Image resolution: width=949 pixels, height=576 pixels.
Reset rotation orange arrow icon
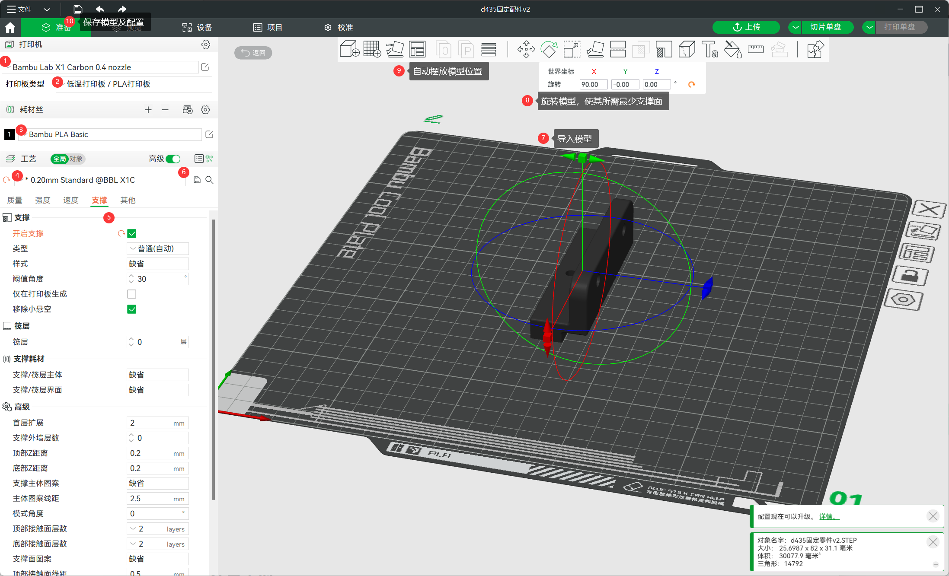pos(691,84)
